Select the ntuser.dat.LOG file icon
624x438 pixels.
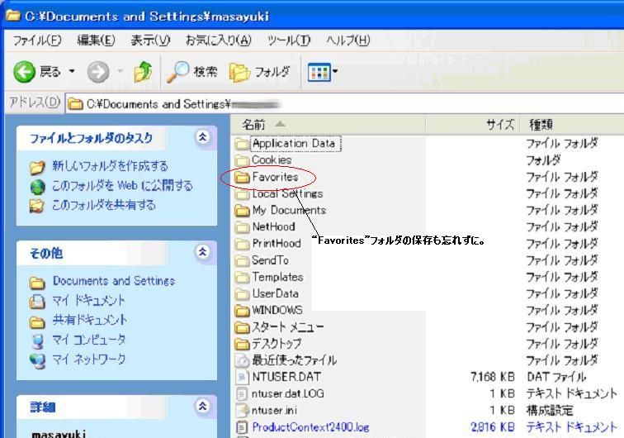(242, 393)
